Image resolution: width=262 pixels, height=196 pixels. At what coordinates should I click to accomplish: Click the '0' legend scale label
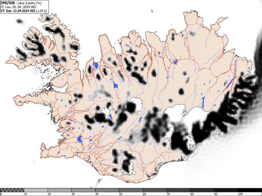click(1, 194)
